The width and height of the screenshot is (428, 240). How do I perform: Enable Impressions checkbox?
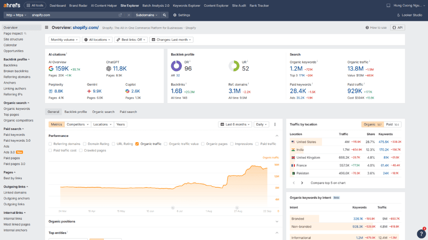point(232,144)
